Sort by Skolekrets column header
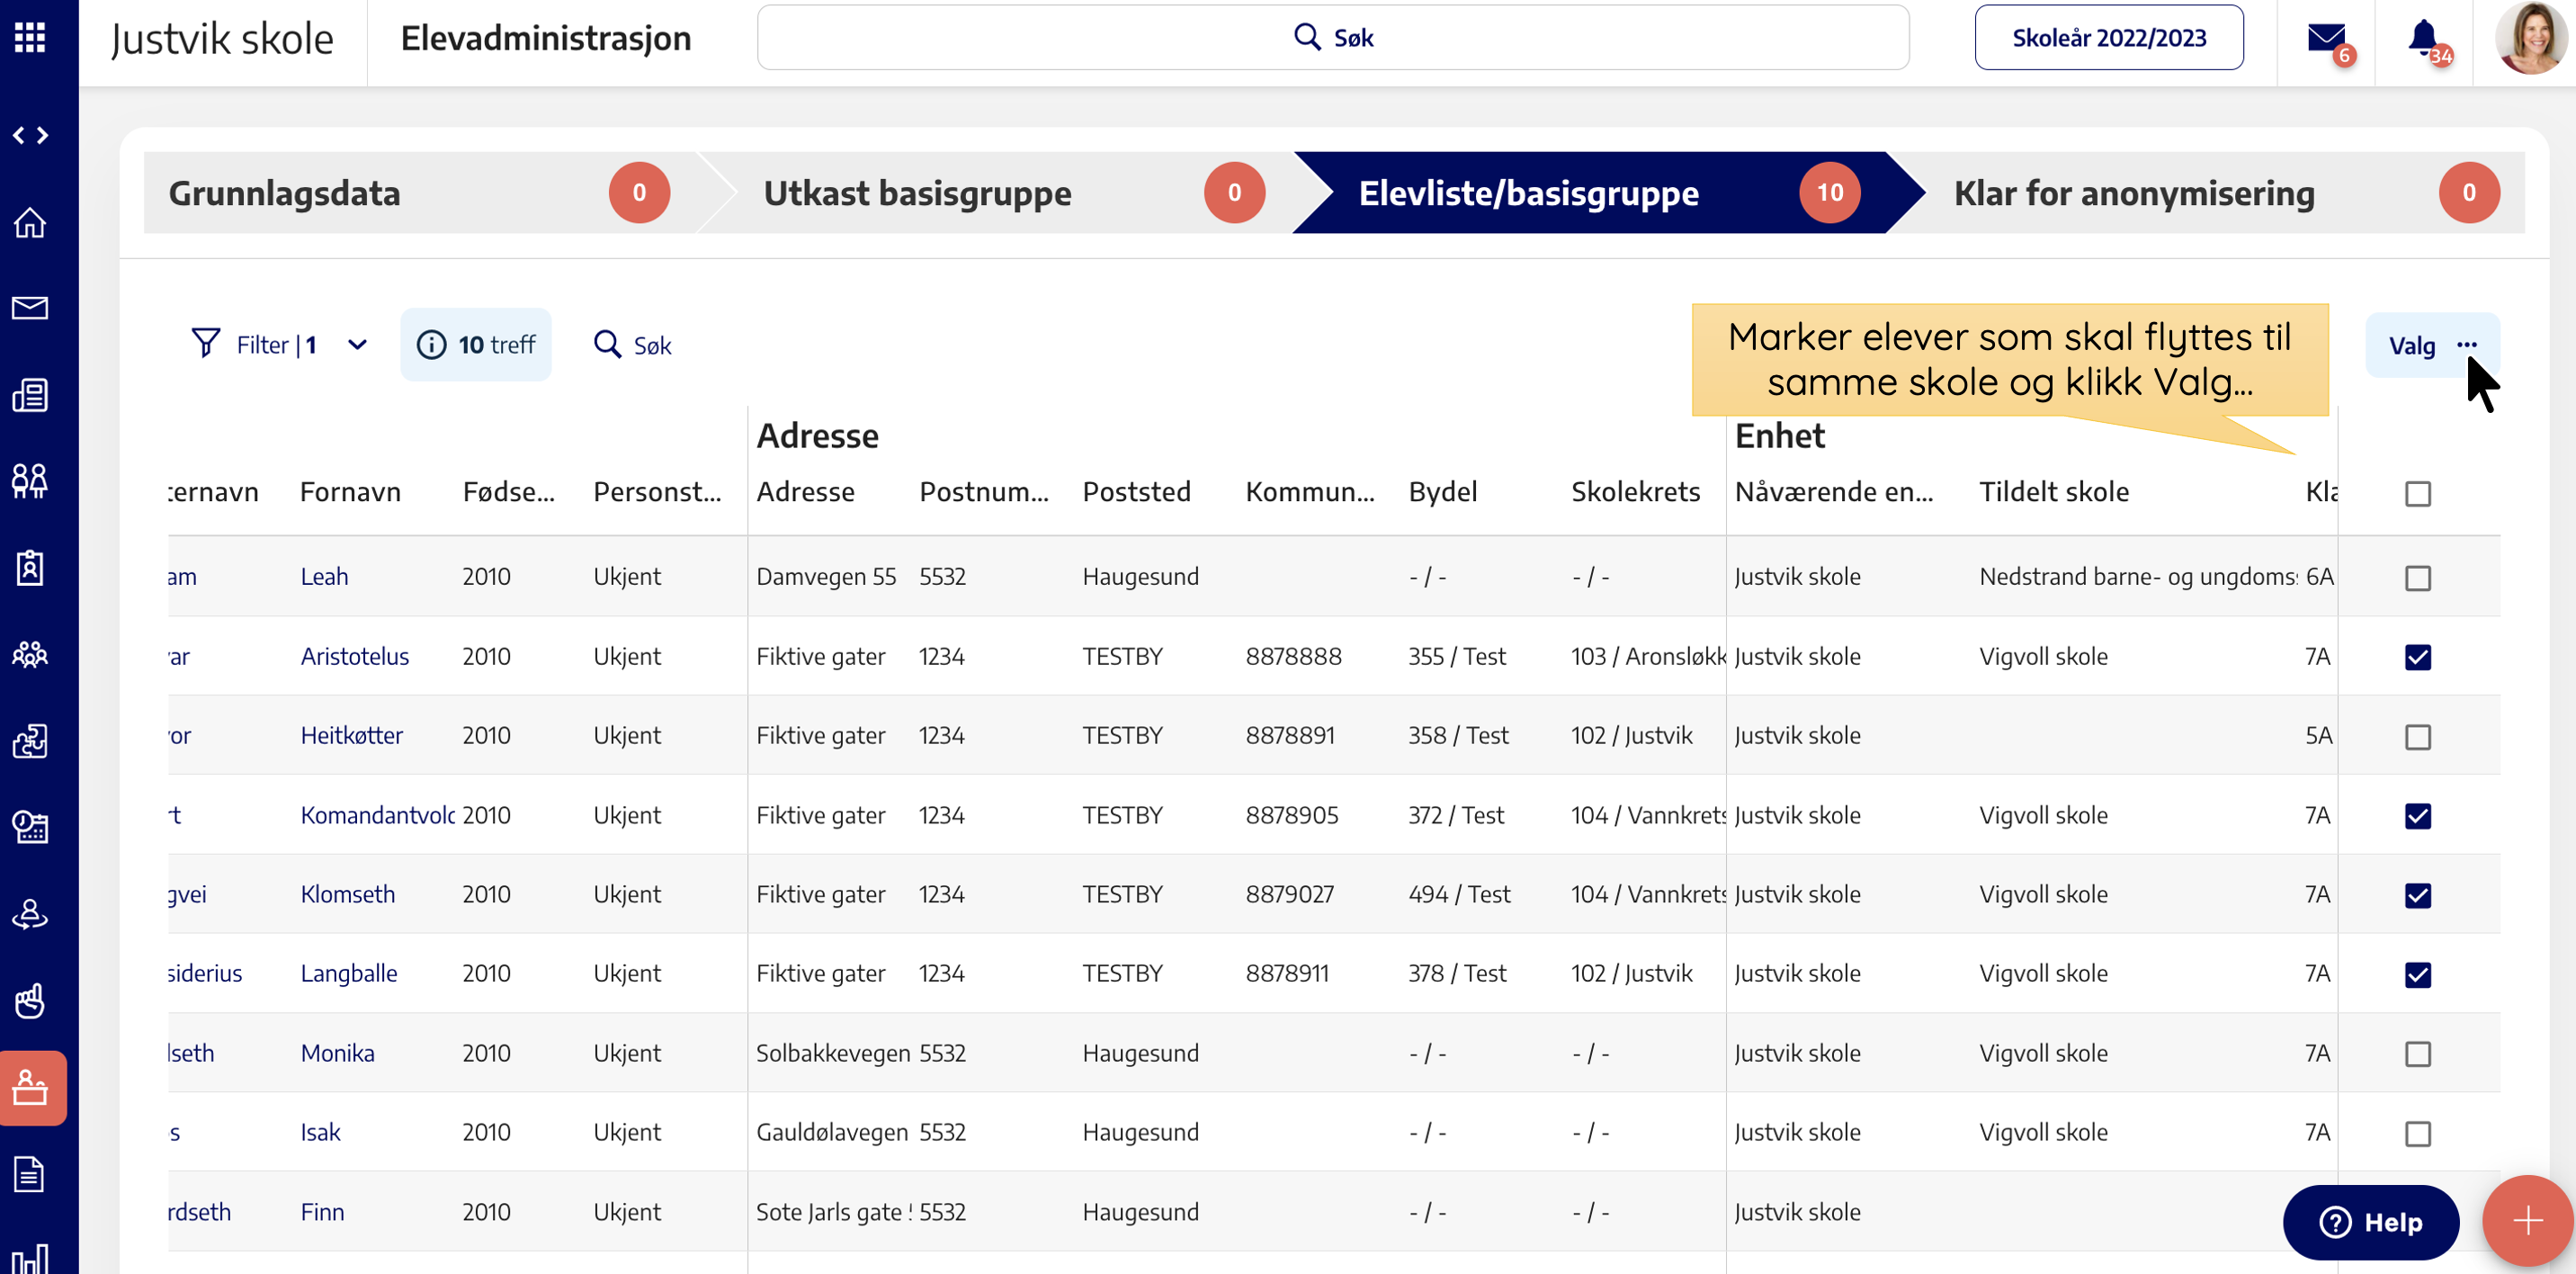Viewport: 2576px width, 1274px height. [1635, 491]
